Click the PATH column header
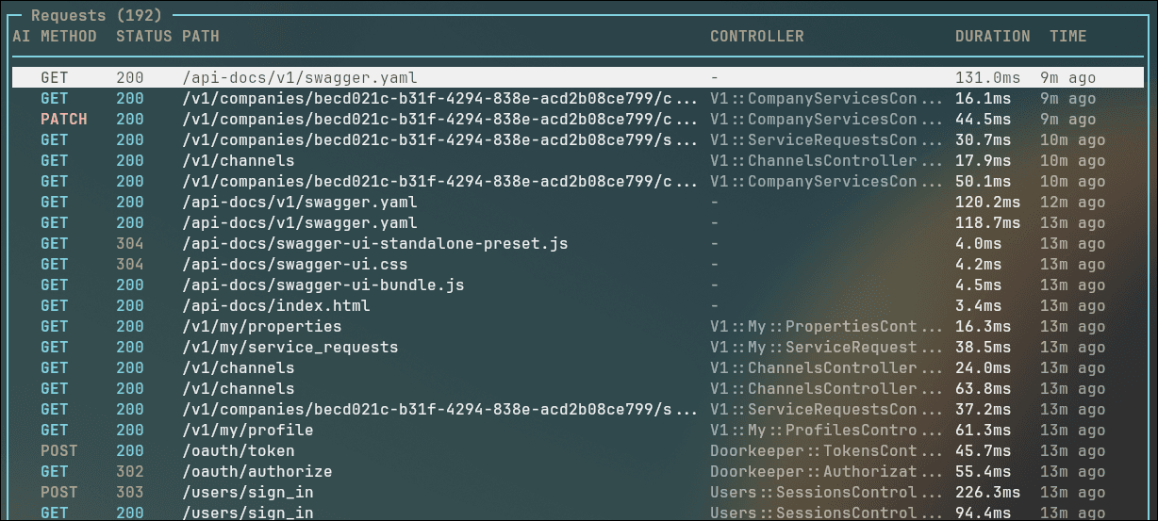 (201, 37)
